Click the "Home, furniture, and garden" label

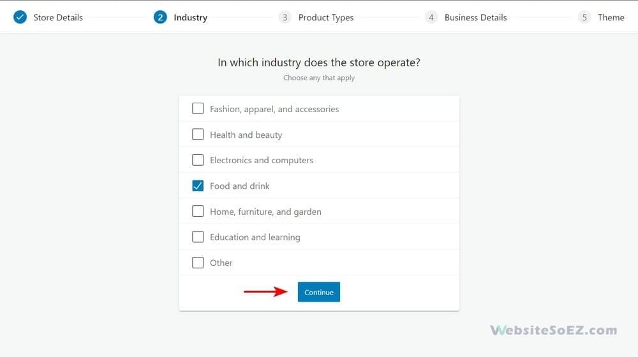click(265, 212)
